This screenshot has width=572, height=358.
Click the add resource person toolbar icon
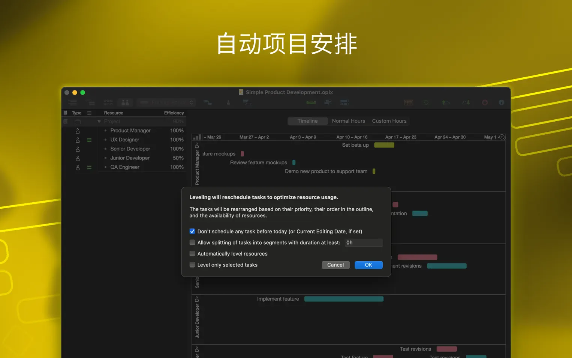pyautogui.click(x=228, y=102)
